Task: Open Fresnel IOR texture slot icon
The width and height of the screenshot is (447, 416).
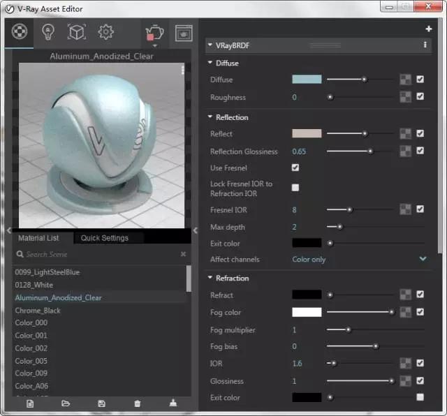Action: 405,209
